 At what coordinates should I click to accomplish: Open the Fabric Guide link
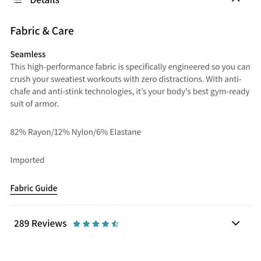(x=34, y=188)
